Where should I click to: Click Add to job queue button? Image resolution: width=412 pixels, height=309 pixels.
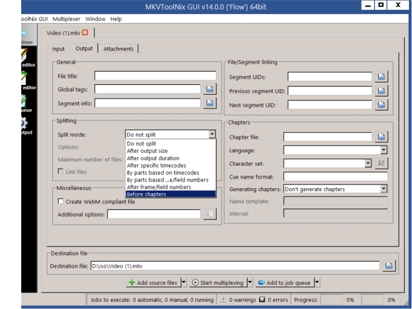point(285,282)
